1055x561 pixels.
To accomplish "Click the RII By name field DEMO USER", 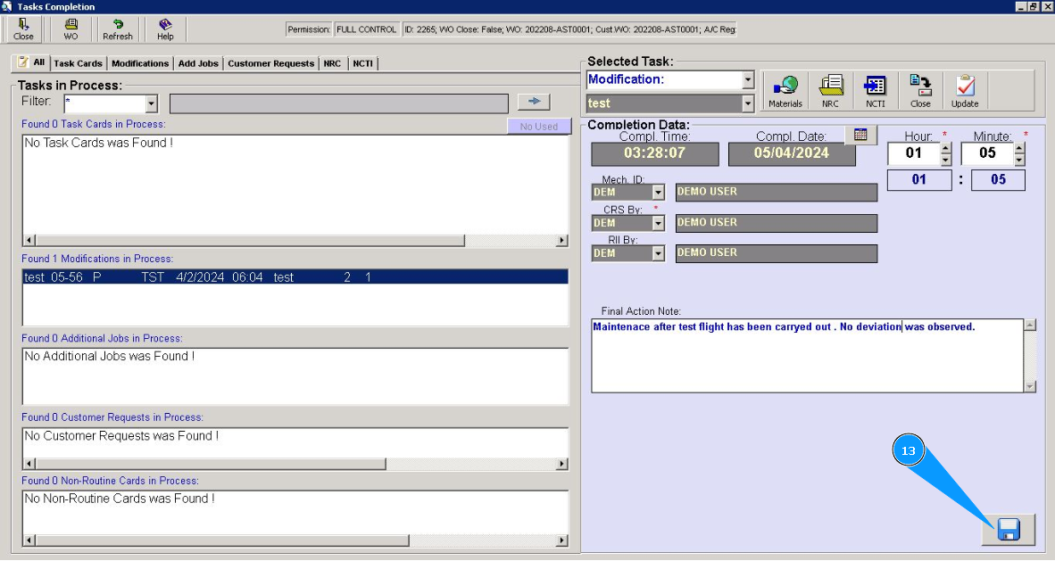I will coord(777,253).
